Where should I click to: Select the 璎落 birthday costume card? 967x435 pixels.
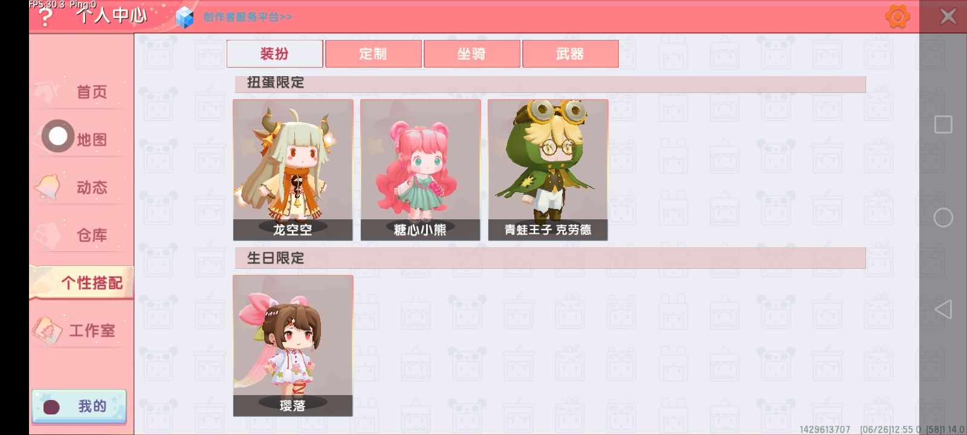[293, 346]
